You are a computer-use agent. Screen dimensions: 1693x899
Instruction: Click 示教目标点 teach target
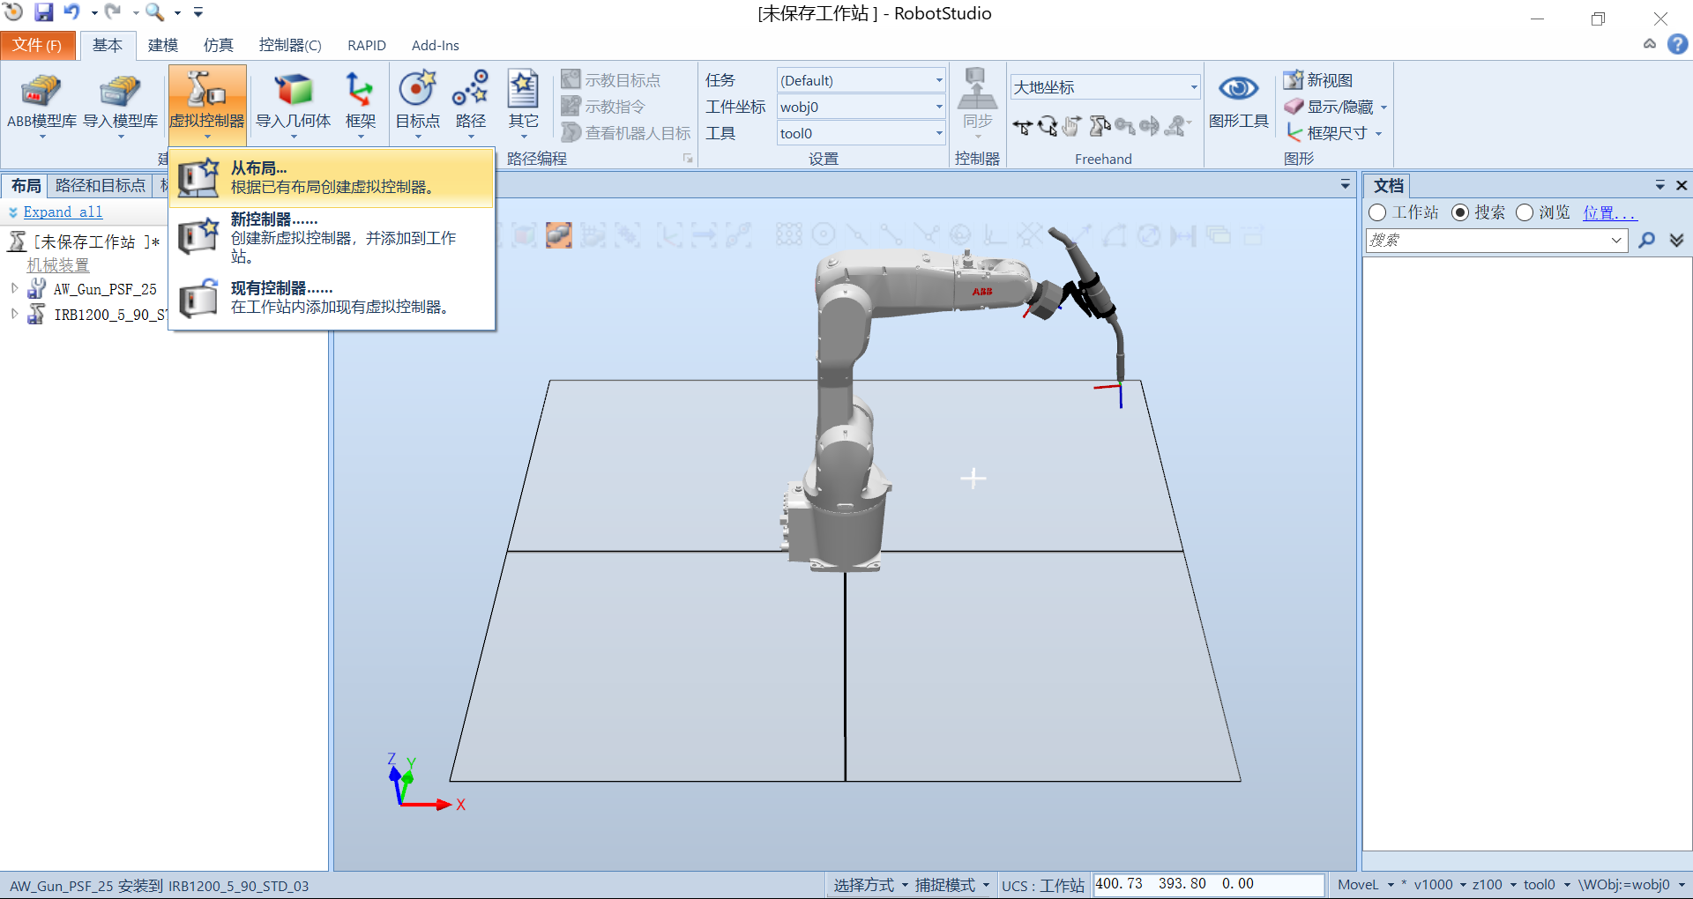tap(611, 80)
